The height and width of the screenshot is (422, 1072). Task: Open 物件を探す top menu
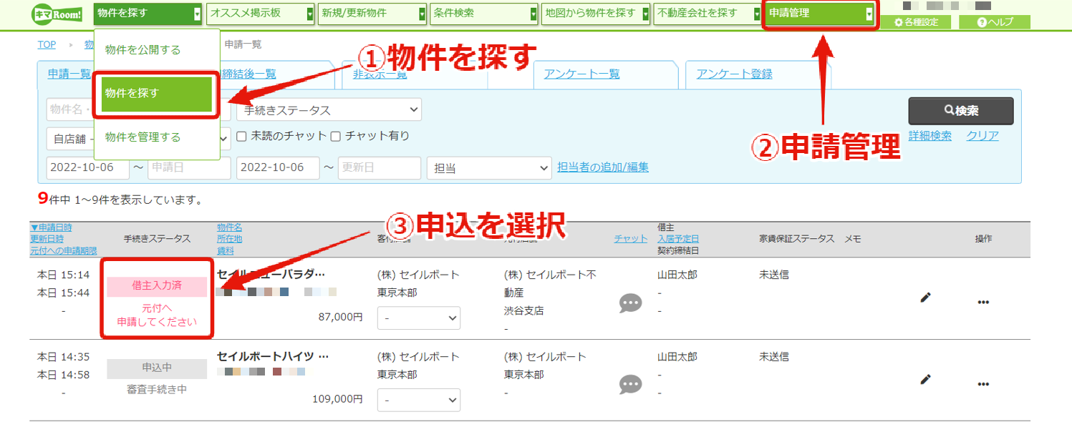click(148, 14)
